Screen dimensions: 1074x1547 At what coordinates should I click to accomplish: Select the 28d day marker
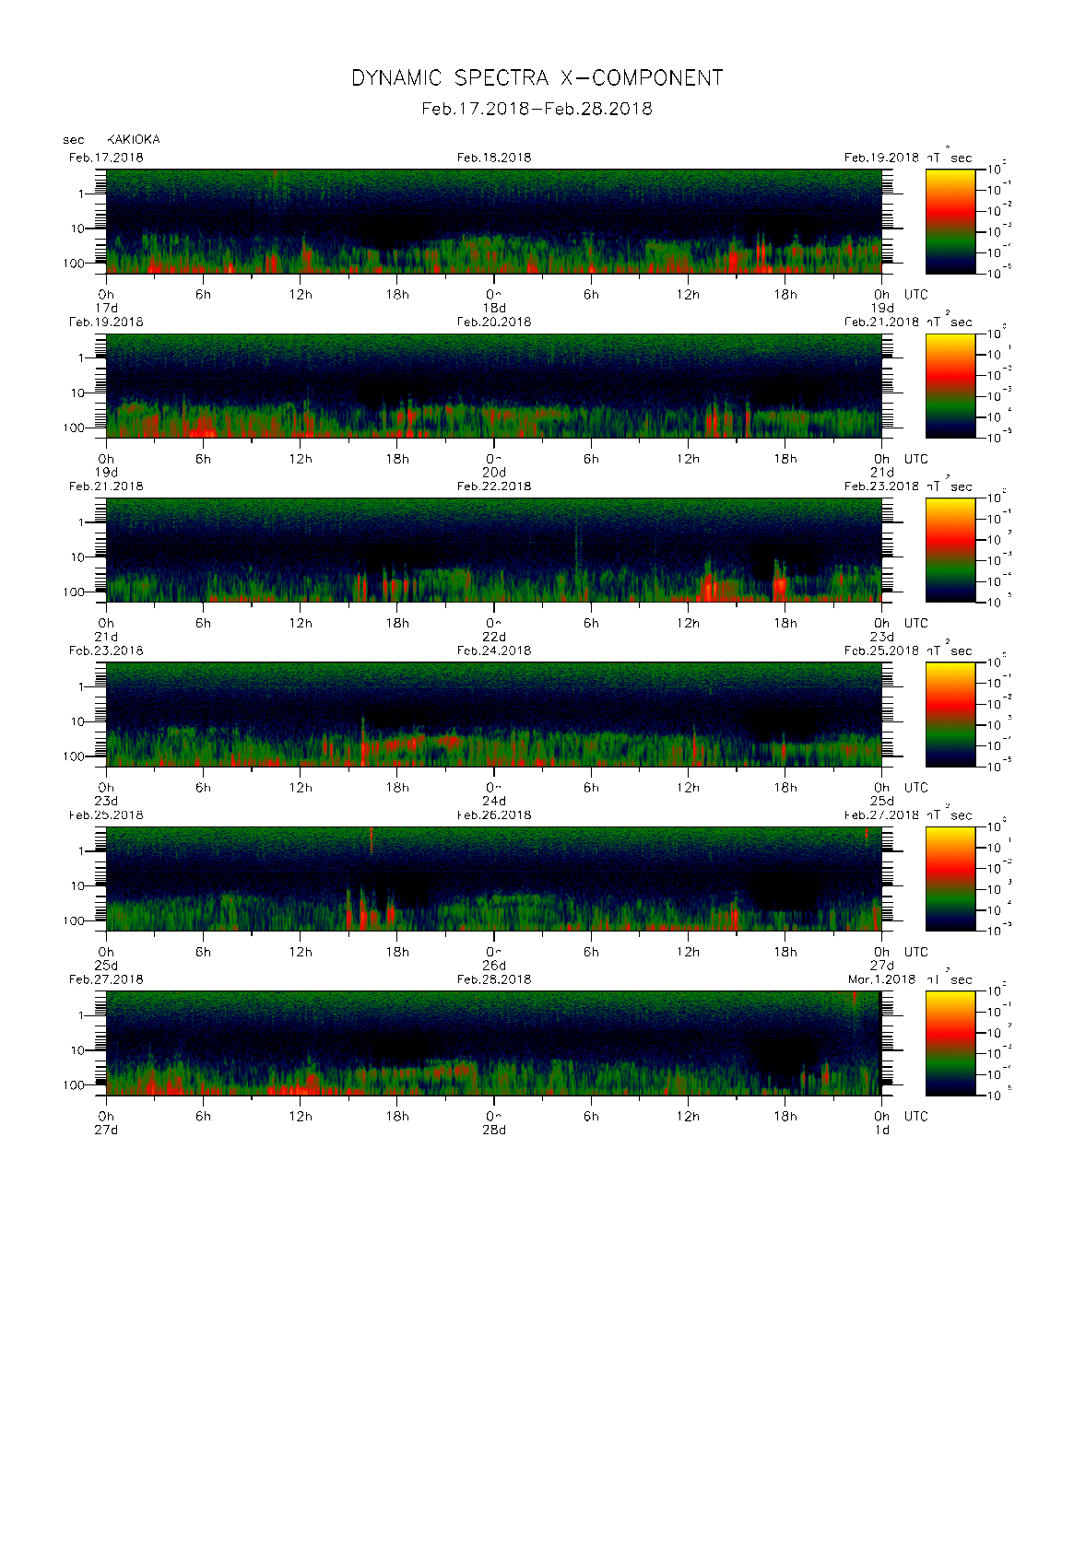494,1130
